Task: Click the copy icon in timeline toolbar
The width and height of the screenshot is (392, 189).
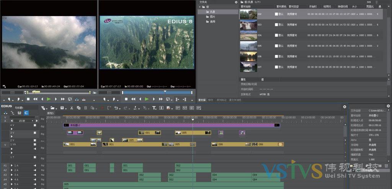Action: (x=78, y=108)
